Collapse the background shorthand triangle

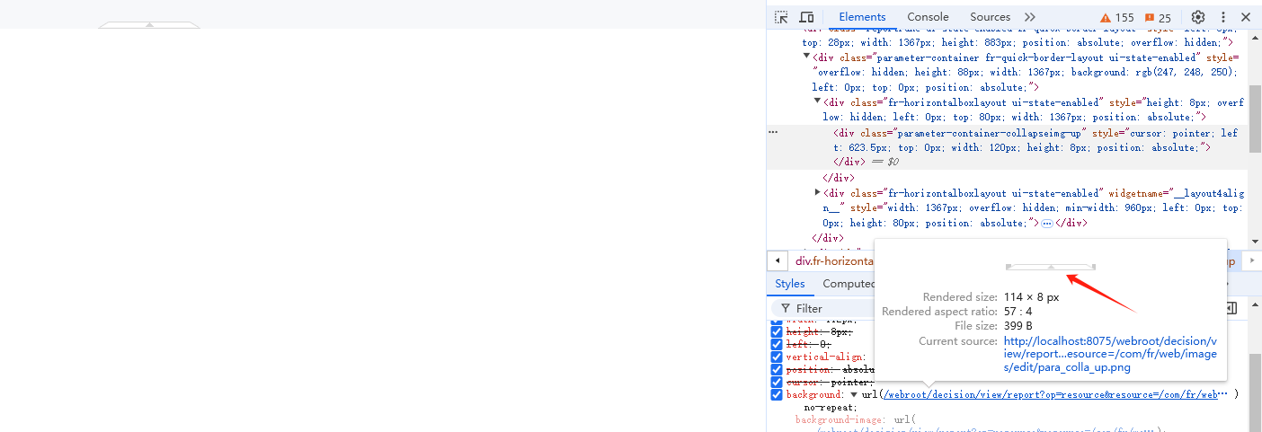point(854,394)
